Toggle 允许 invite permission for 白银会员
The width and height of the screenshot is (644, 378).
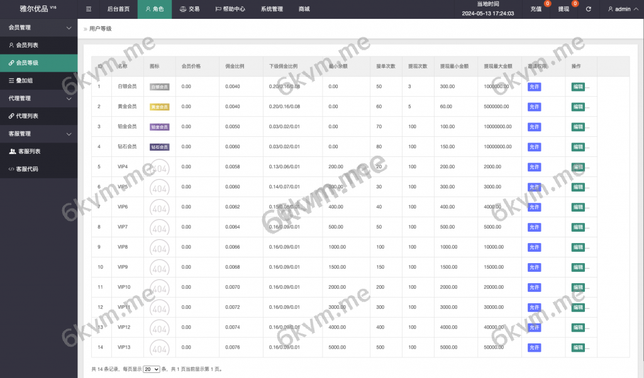point(534,87)
